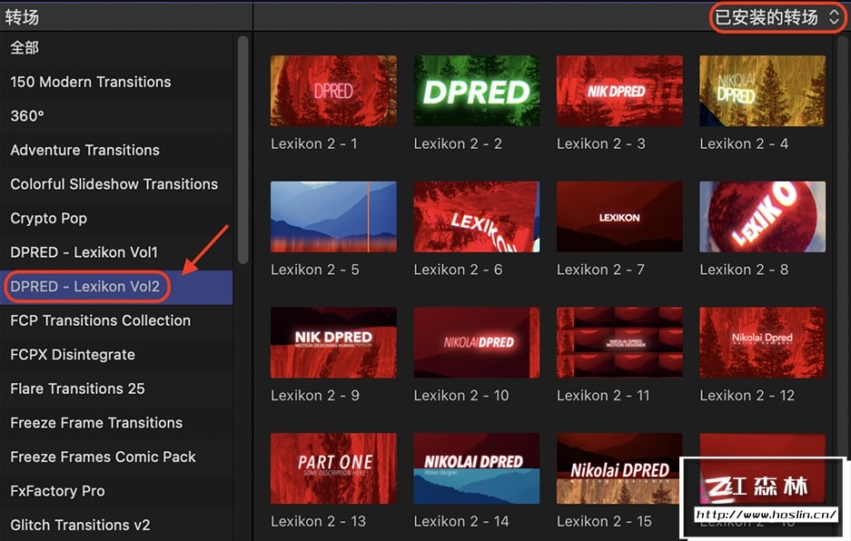Select the Lexikon 2 - 11 grid thumbnail
851x541 pixels.
[619, 342]
